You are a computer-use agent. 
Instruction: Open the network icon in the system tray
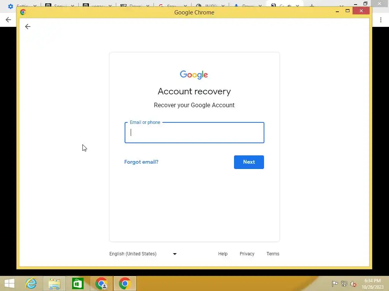[x=344, y=283]
